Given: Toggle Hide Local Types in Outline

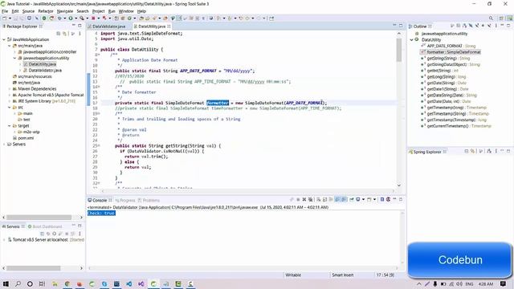Looking at the screenshot, I should (489, 26).
